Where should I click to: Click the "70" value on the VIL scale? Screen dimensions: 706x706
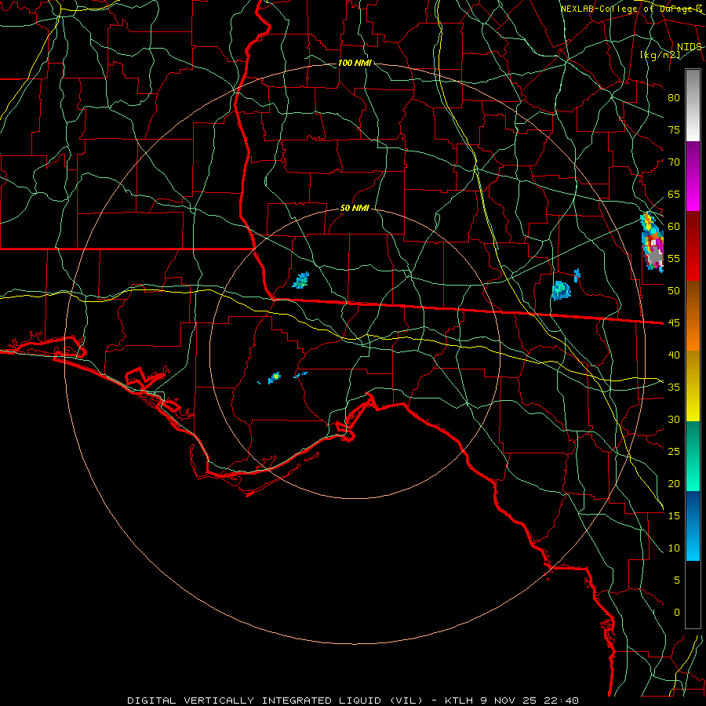coord(674,162)
